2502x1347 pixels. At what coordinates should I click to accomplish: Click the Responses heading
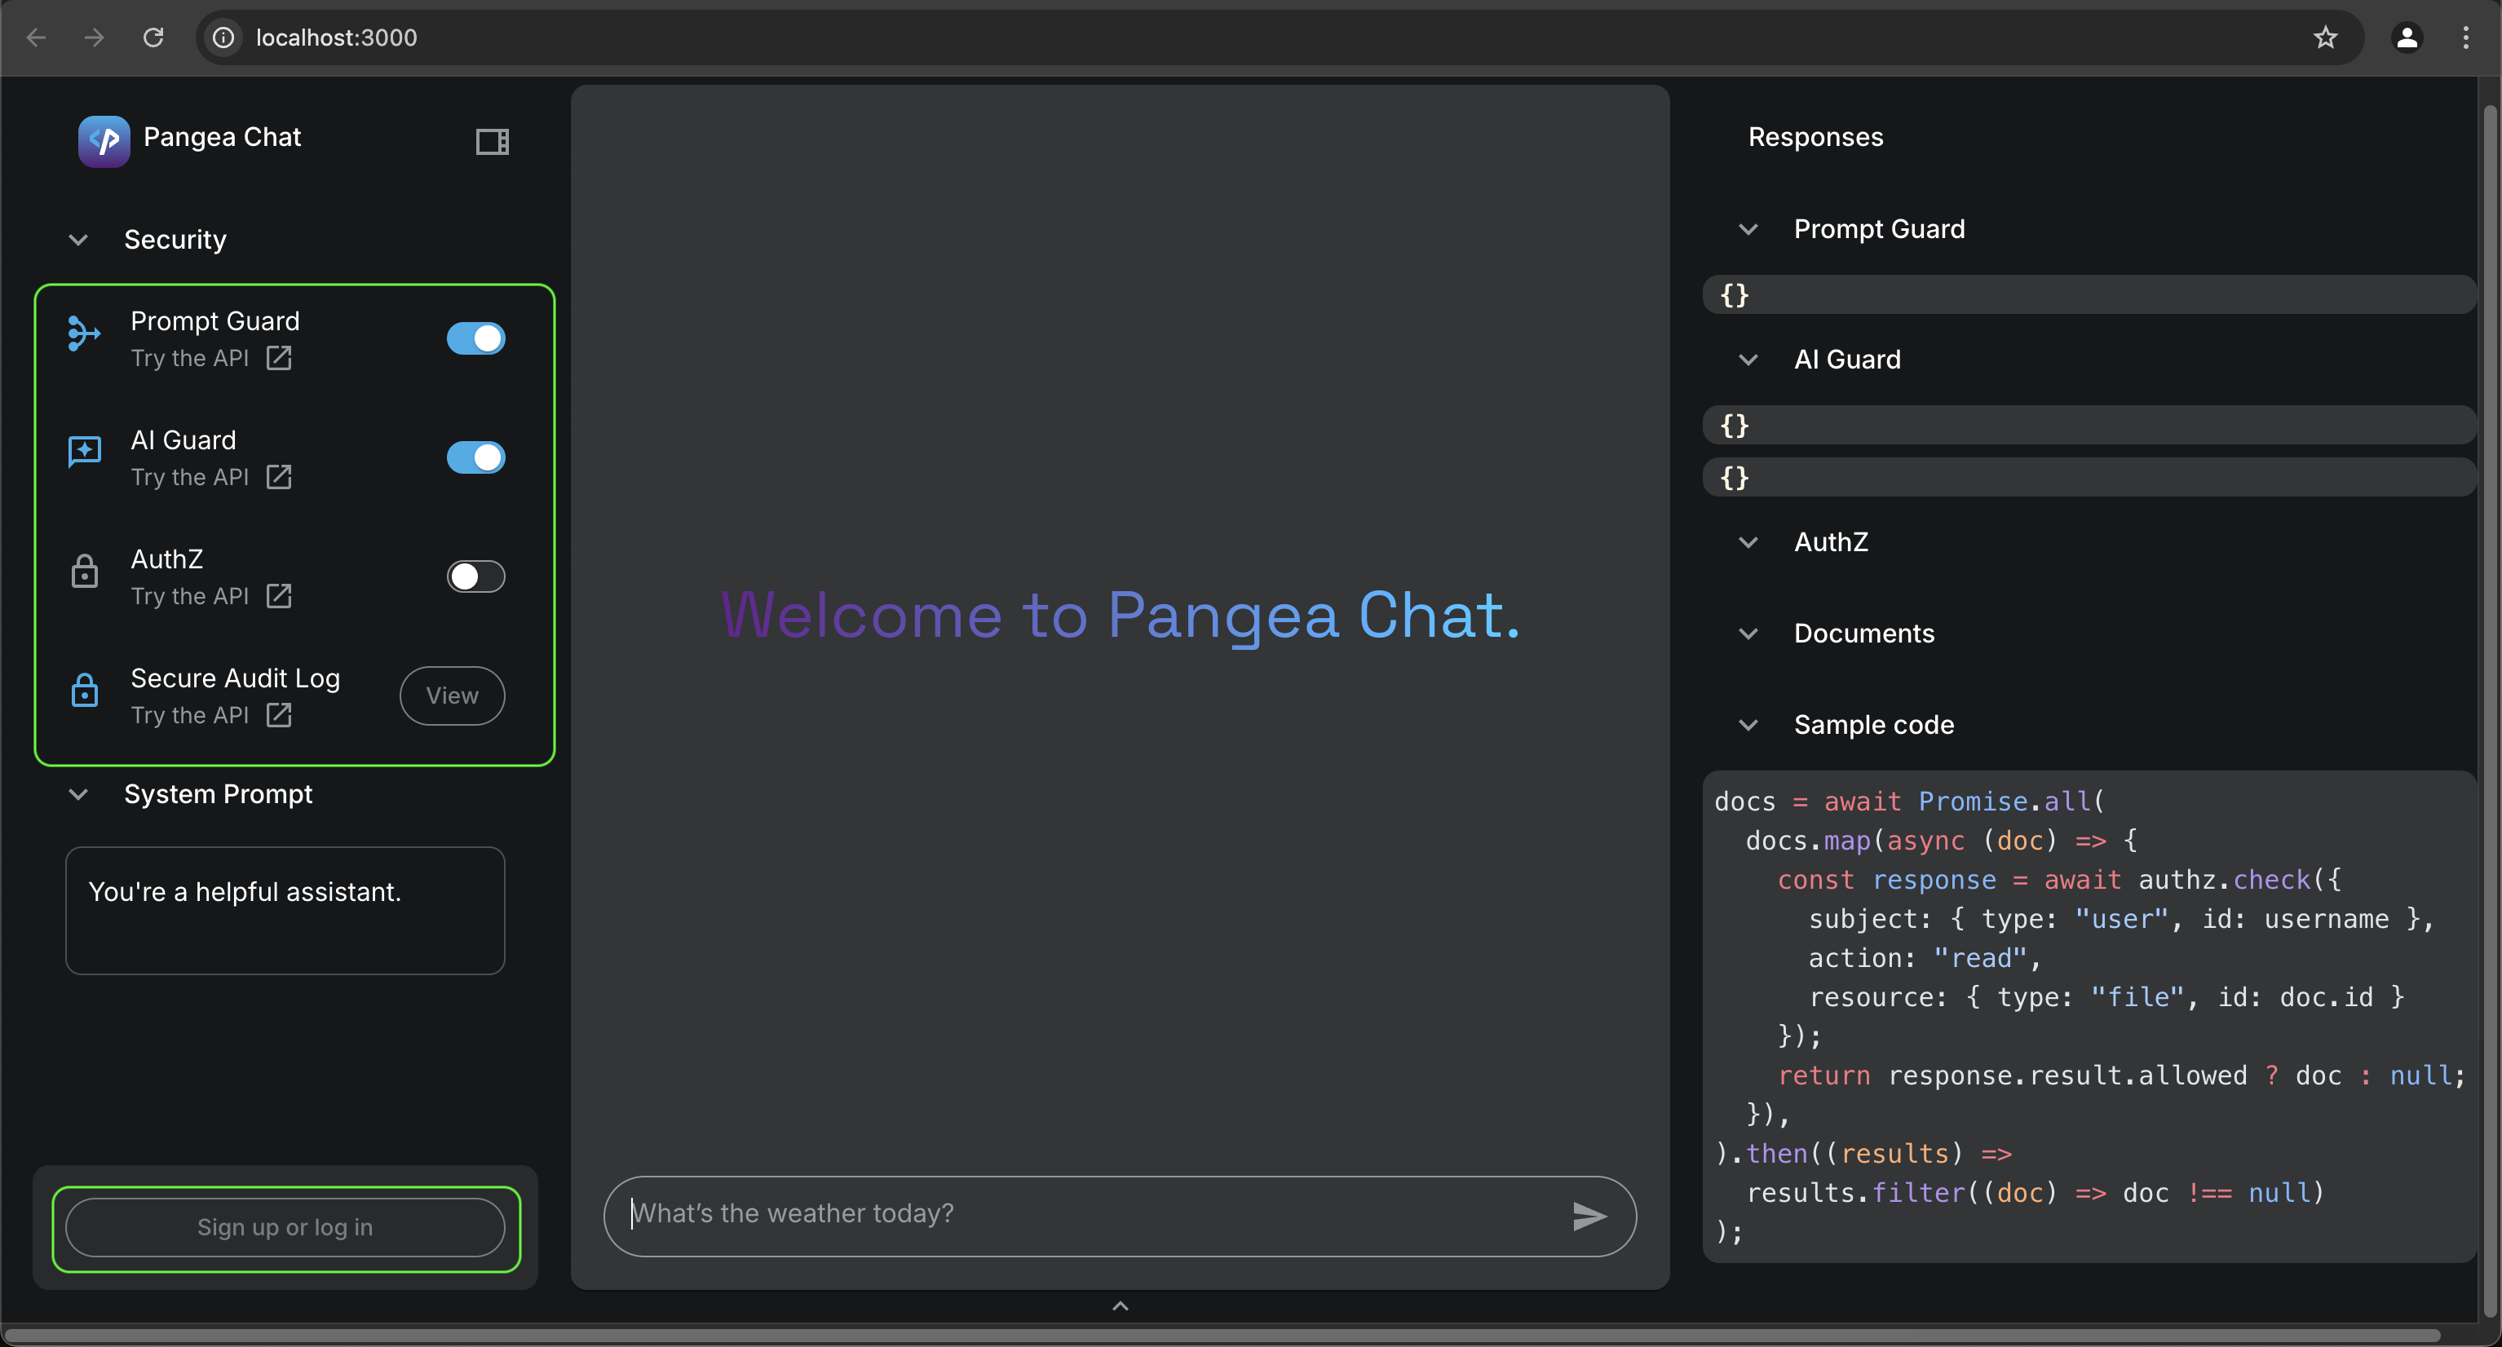coord(1815,137)
